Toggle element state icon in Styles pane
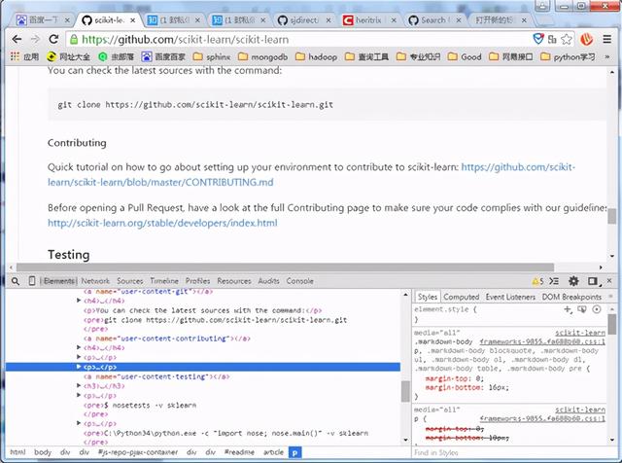Image resolution: width=622 pixels, height=463 pixels. click(582, 309)
